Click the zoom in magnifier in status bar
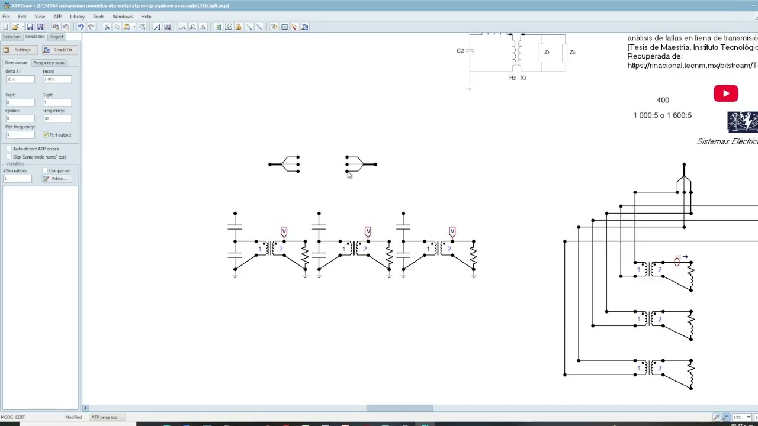758x426 pixels. click(725, 417)
